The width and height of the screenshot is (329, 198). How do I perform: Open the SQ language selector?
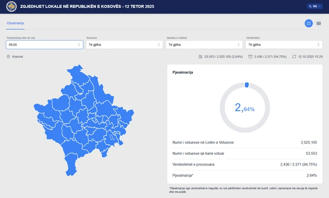(314, 7)
